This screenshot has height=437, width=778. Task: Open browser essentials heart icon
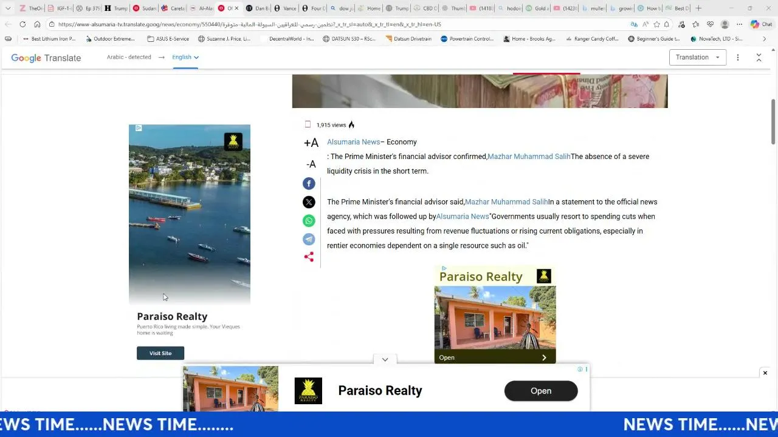click(x=710, y=24)
